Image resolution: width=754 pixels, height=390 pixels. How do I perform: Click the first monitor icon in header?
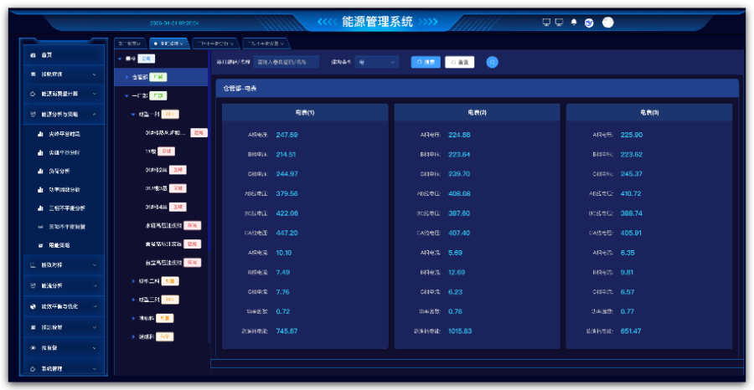coord(547,23)
